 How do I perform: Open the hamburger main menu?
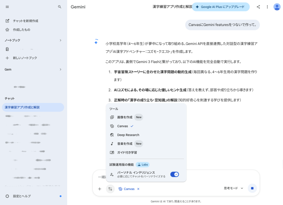coord(7,7)
